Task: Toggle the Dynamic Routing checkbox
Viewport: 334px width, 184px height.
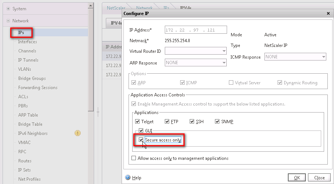Action: pyautogui.click(x=280, y=82)
